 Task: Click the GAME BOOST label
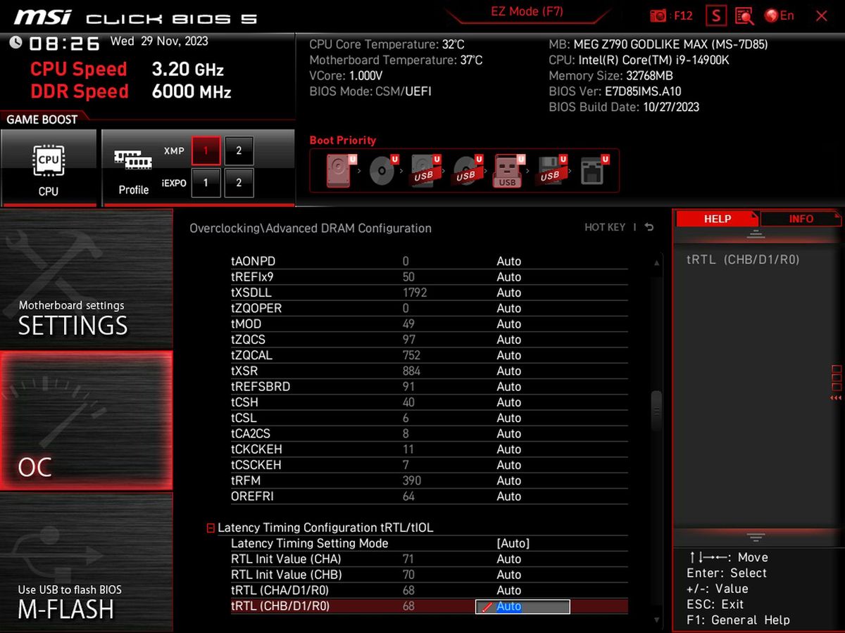(42, 120)
